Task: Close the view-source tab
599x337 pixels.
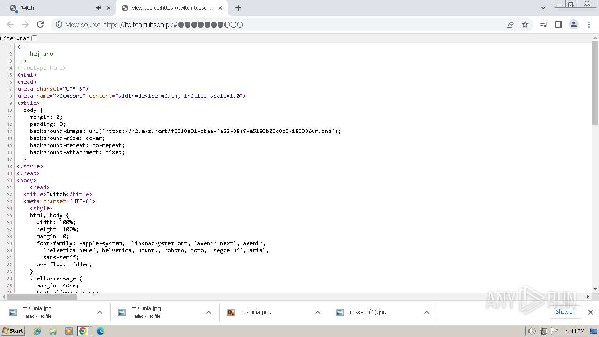Action: [221, 8]
